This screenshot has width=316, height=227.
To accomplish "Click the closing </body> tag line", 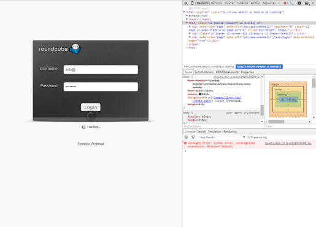I will (194, 44).
